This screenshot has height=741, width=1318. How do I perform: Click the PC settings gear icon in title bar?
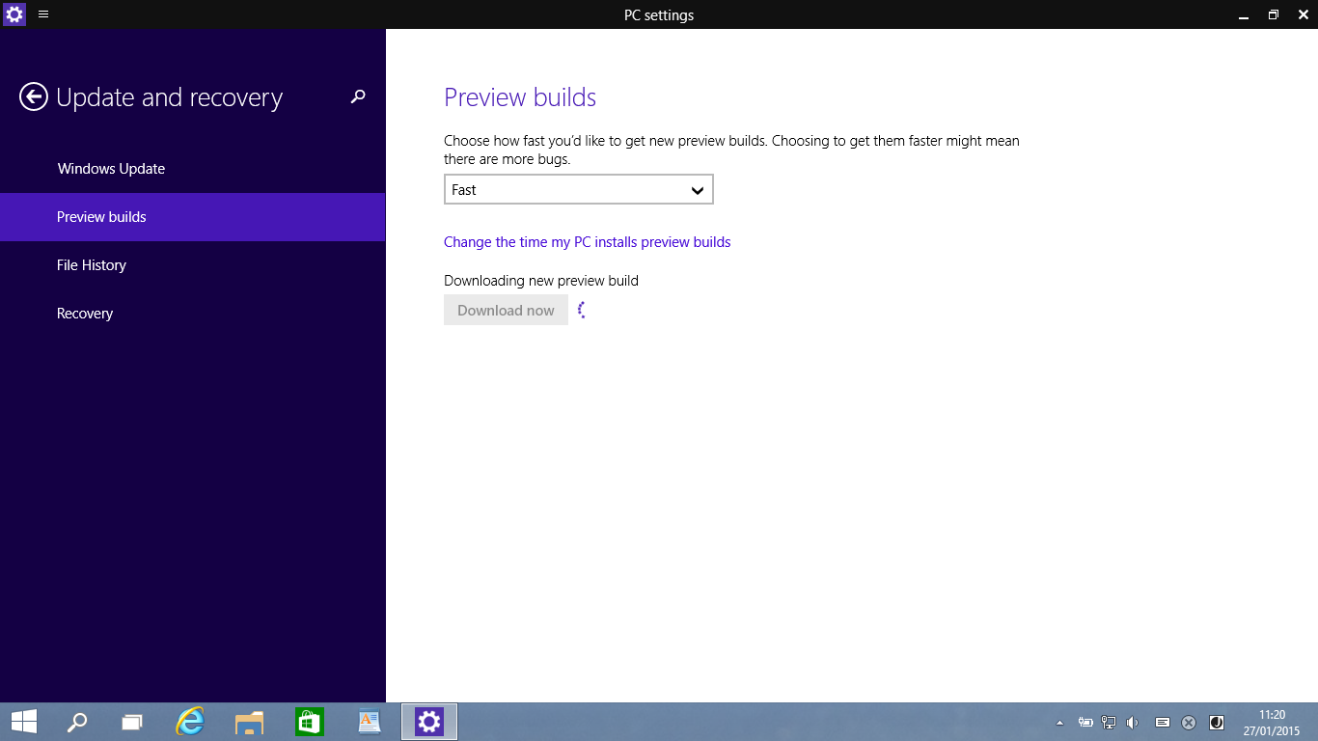click(x=14, y=14)
